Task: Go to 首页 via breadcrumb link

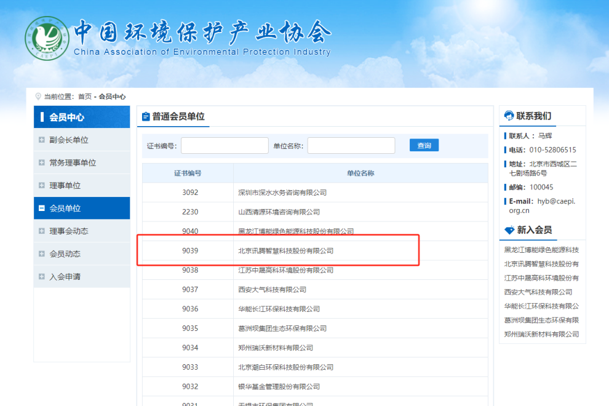Action: 85,97
